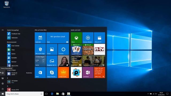Click the Windows Start button
The image size is (171, 96).
(3, 94)
